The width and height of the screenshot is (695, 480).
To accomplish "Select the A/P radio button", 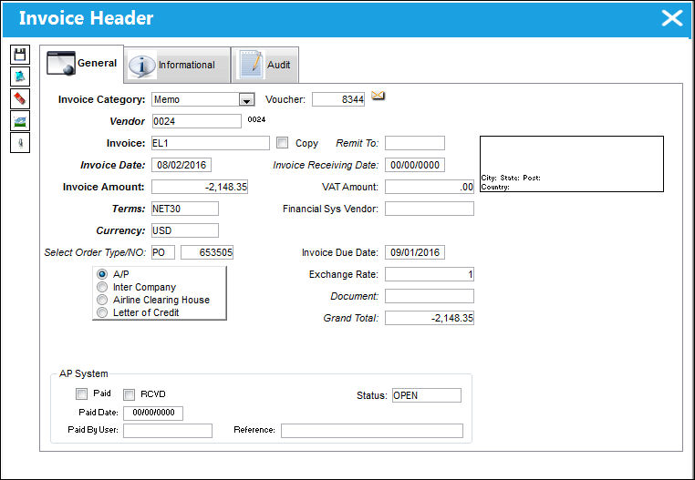I will [102, 274].
